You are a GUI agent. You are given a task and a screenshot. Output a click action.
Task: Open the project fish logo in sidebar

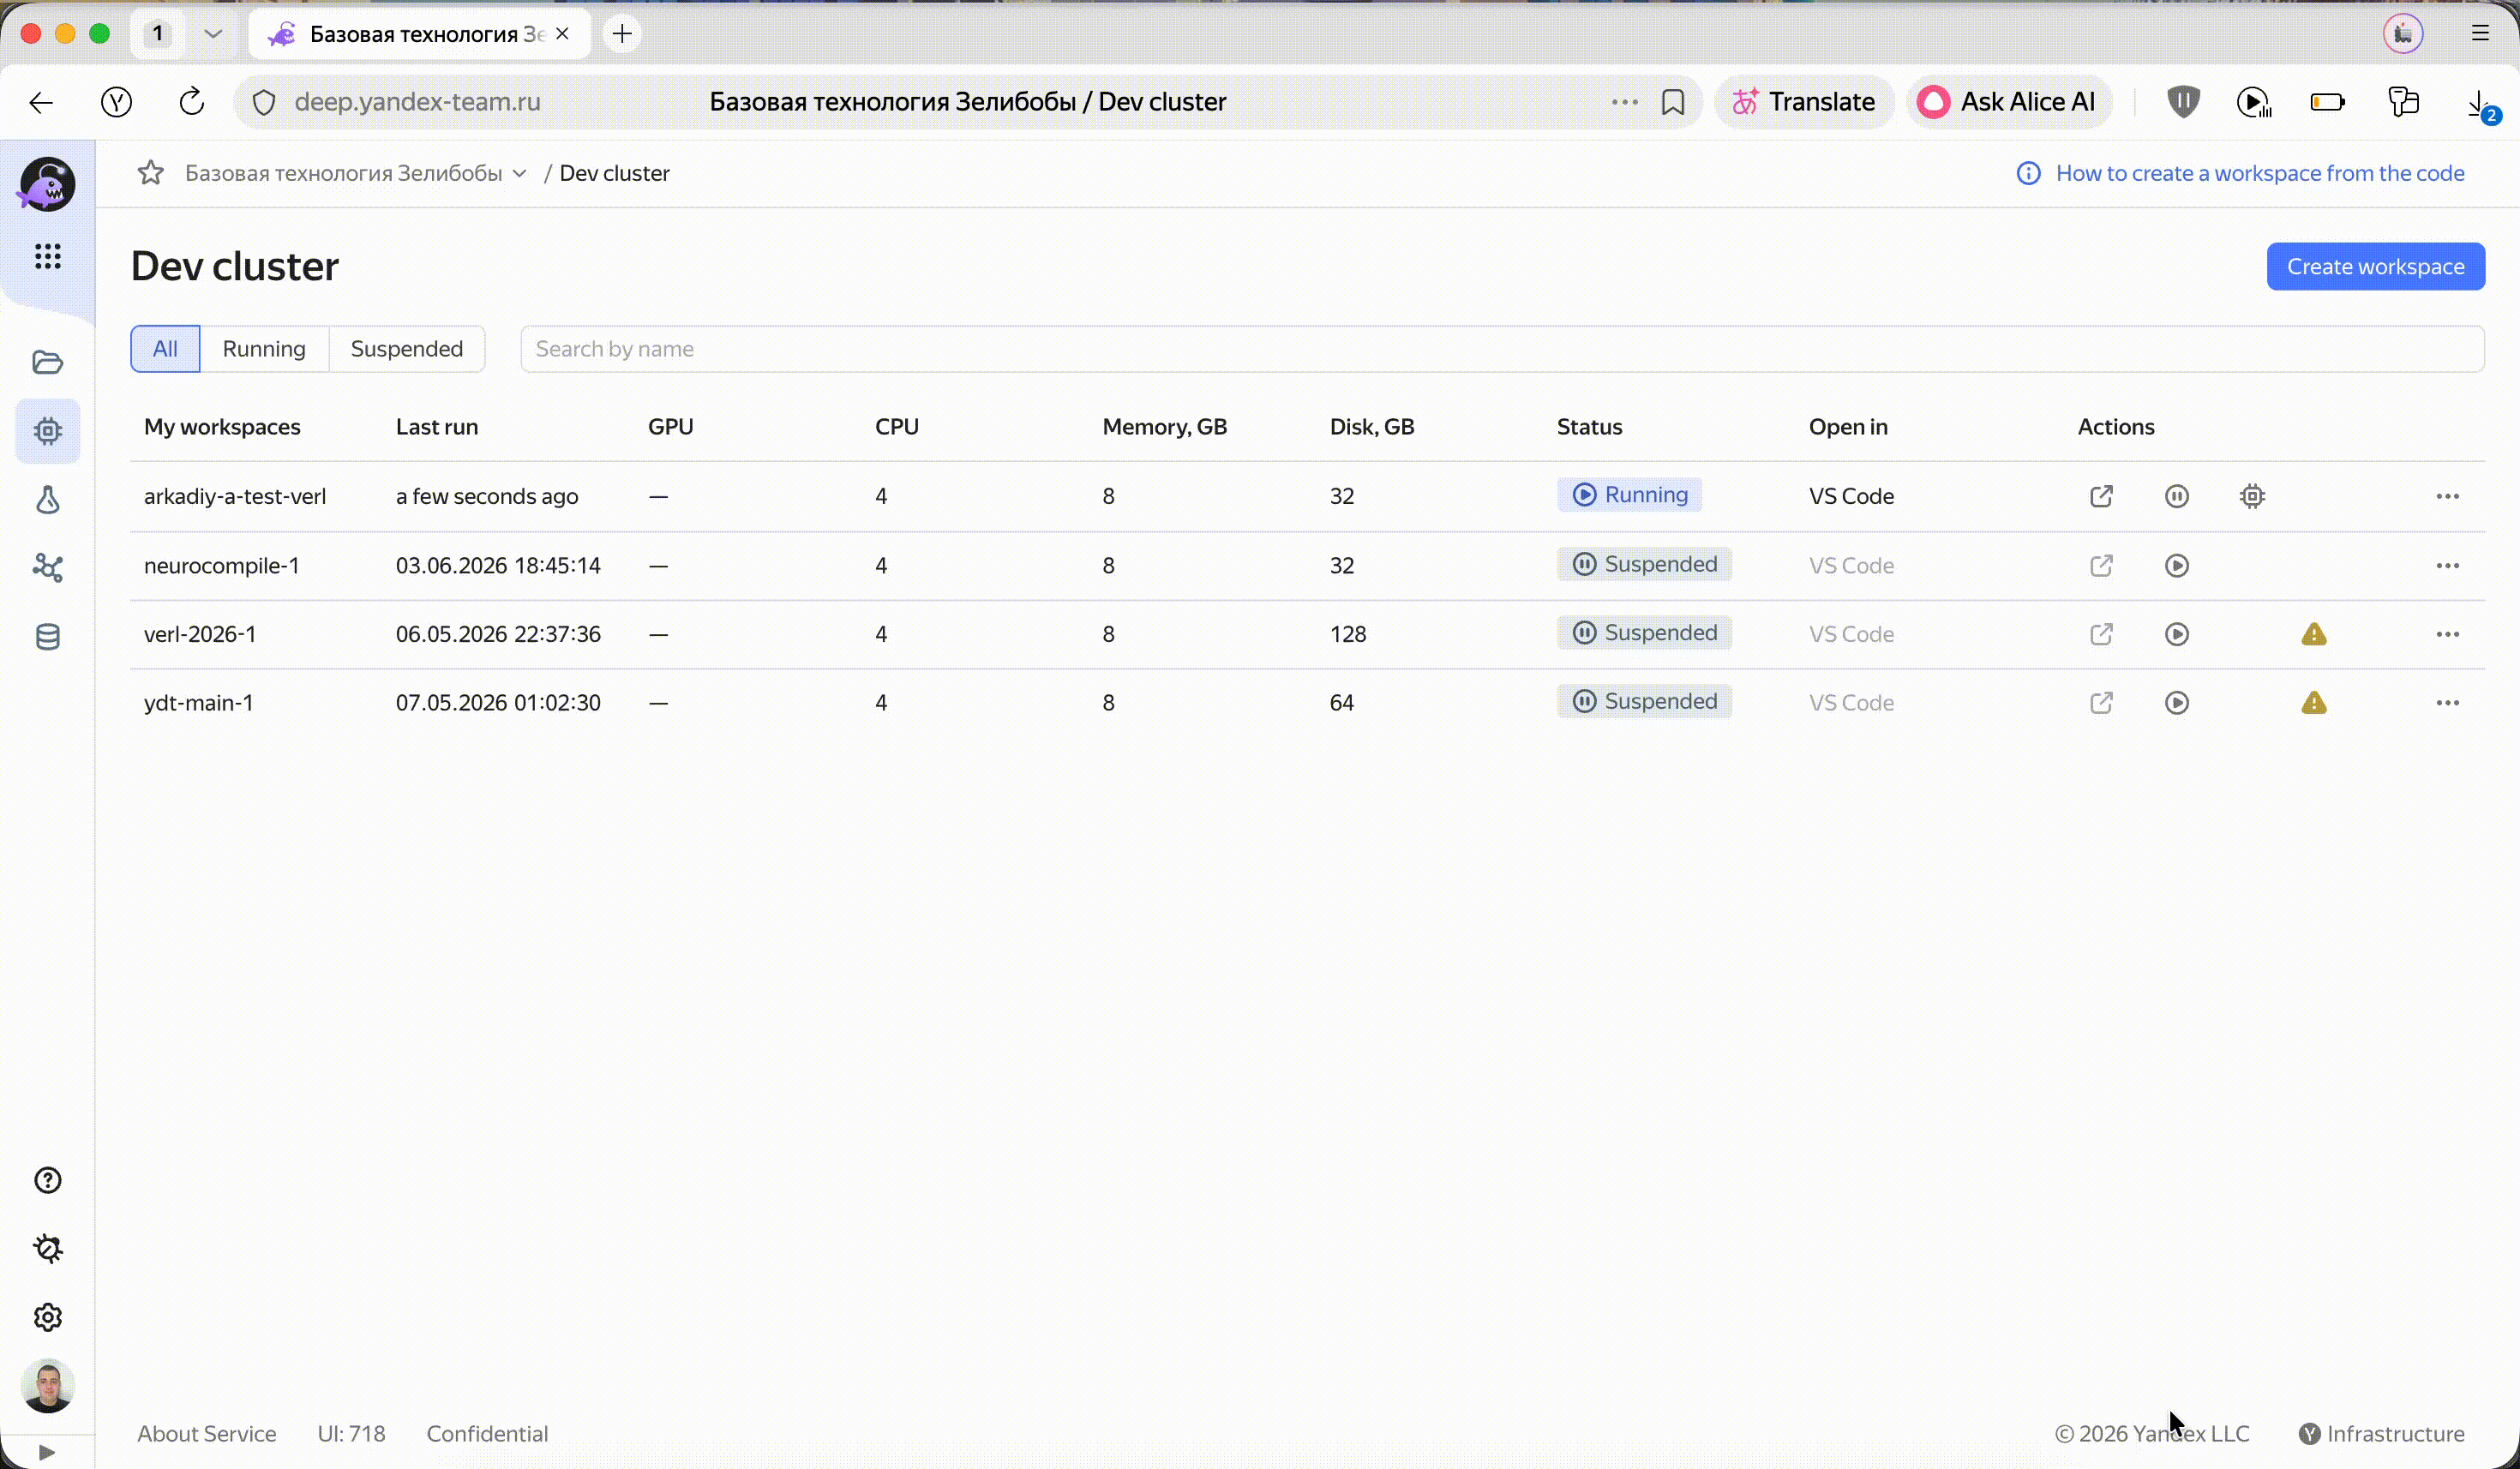[x=47, y=185]
